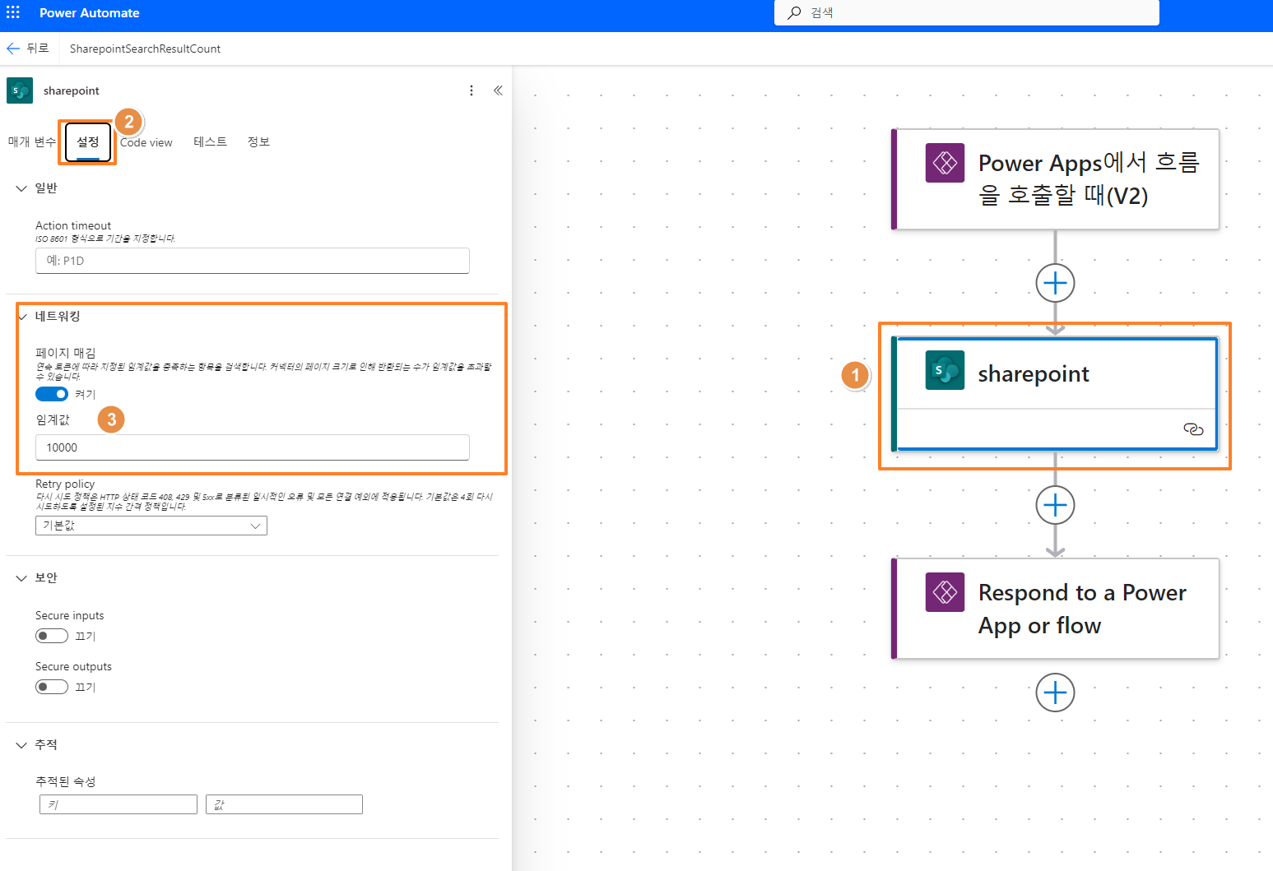Click the search magnifier icon
Image resolution: width=1273 pixels, height=871 pixels.
pos(794,13)
